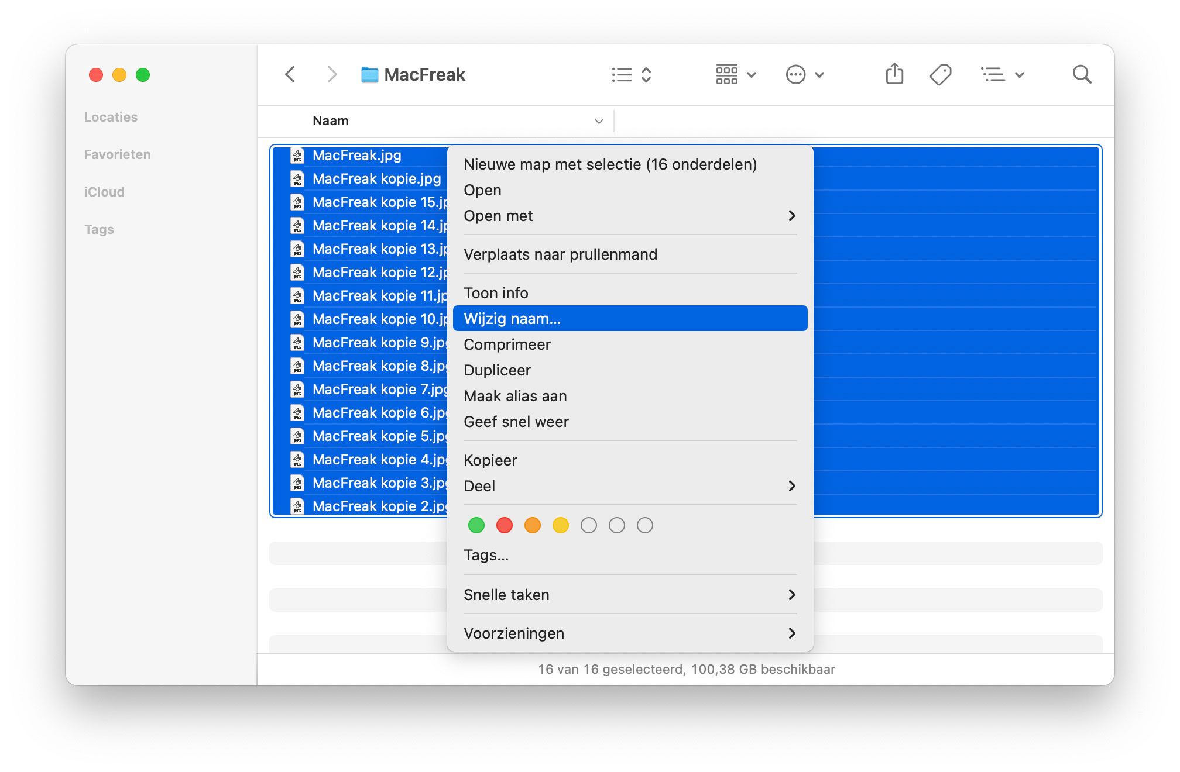Screen dimensions: 1180x772
Task: Click the red close window button
Action: pyautogui.click(x=96, y=75)
